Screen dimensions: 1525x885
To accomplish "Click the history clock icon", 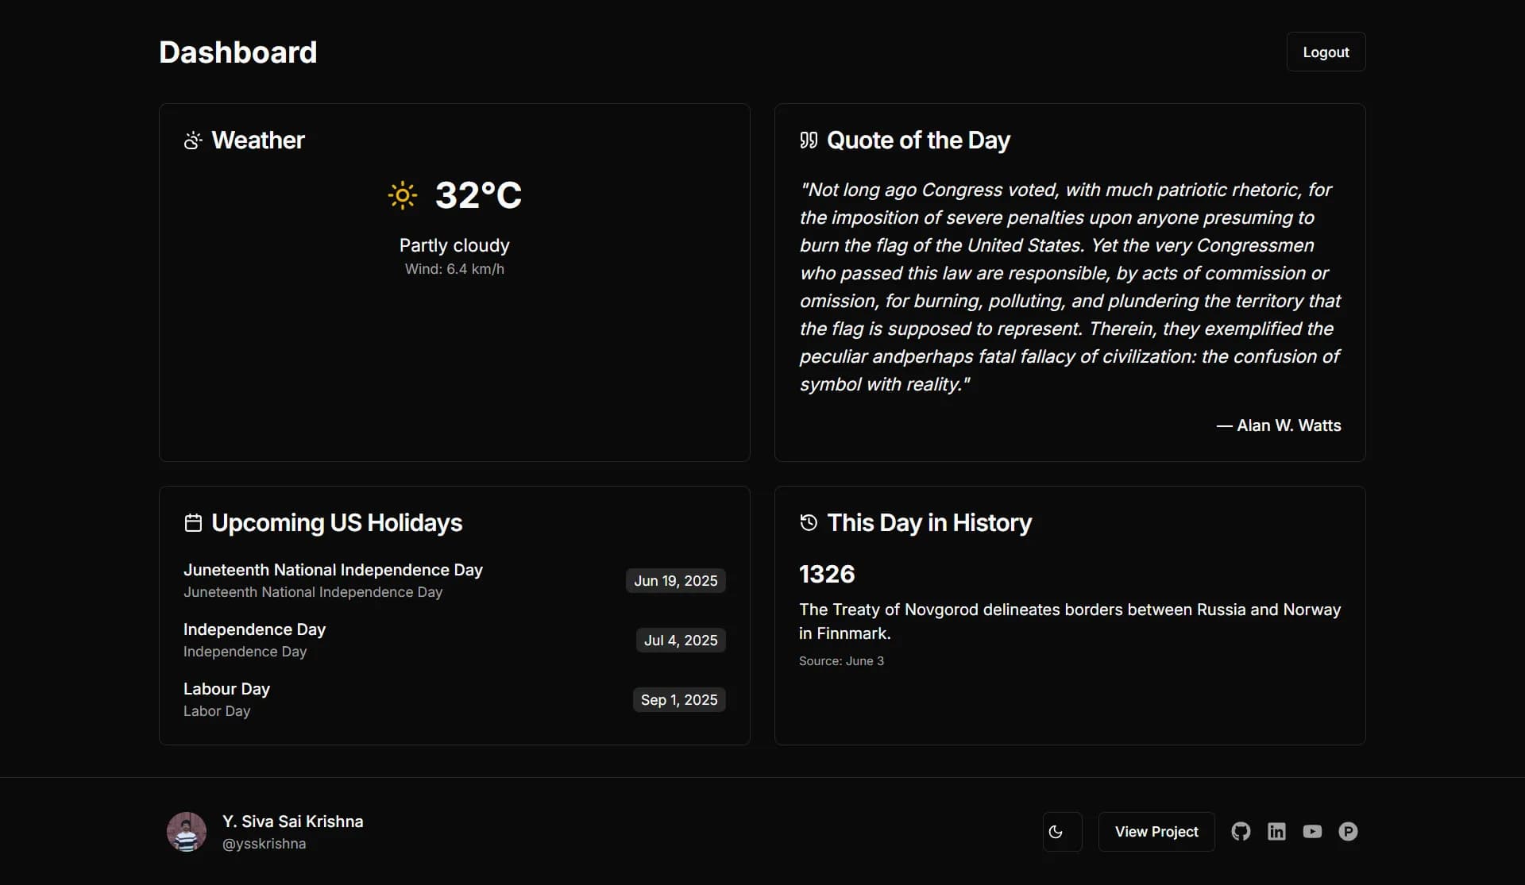I will point(809,523).
